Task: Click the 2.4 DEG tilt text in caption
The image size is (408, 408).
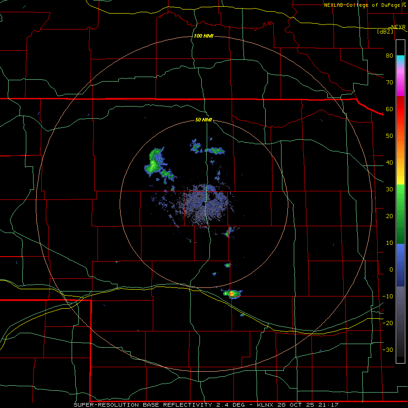Action: (230, 405)
